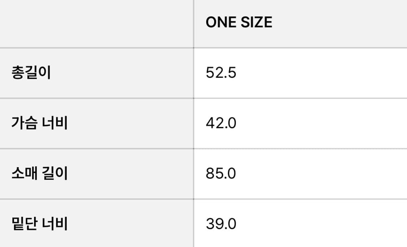Click the 39.0 hem width value
The image size is (407, 247).
(x=221, y=224)
